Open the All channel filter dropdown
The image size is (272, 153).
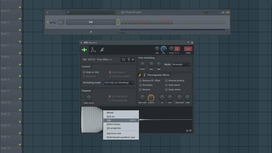[x=90, y=12]
